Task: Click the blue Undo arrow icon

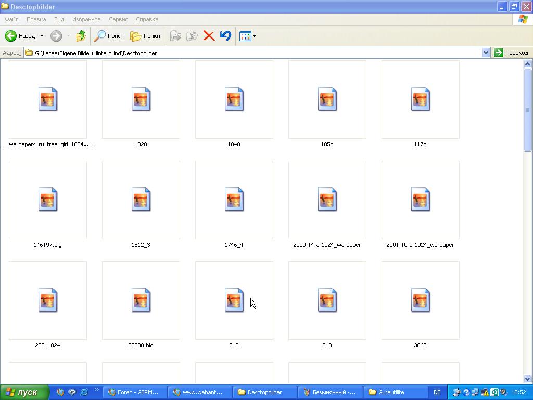Action: [x=225, y=36]
